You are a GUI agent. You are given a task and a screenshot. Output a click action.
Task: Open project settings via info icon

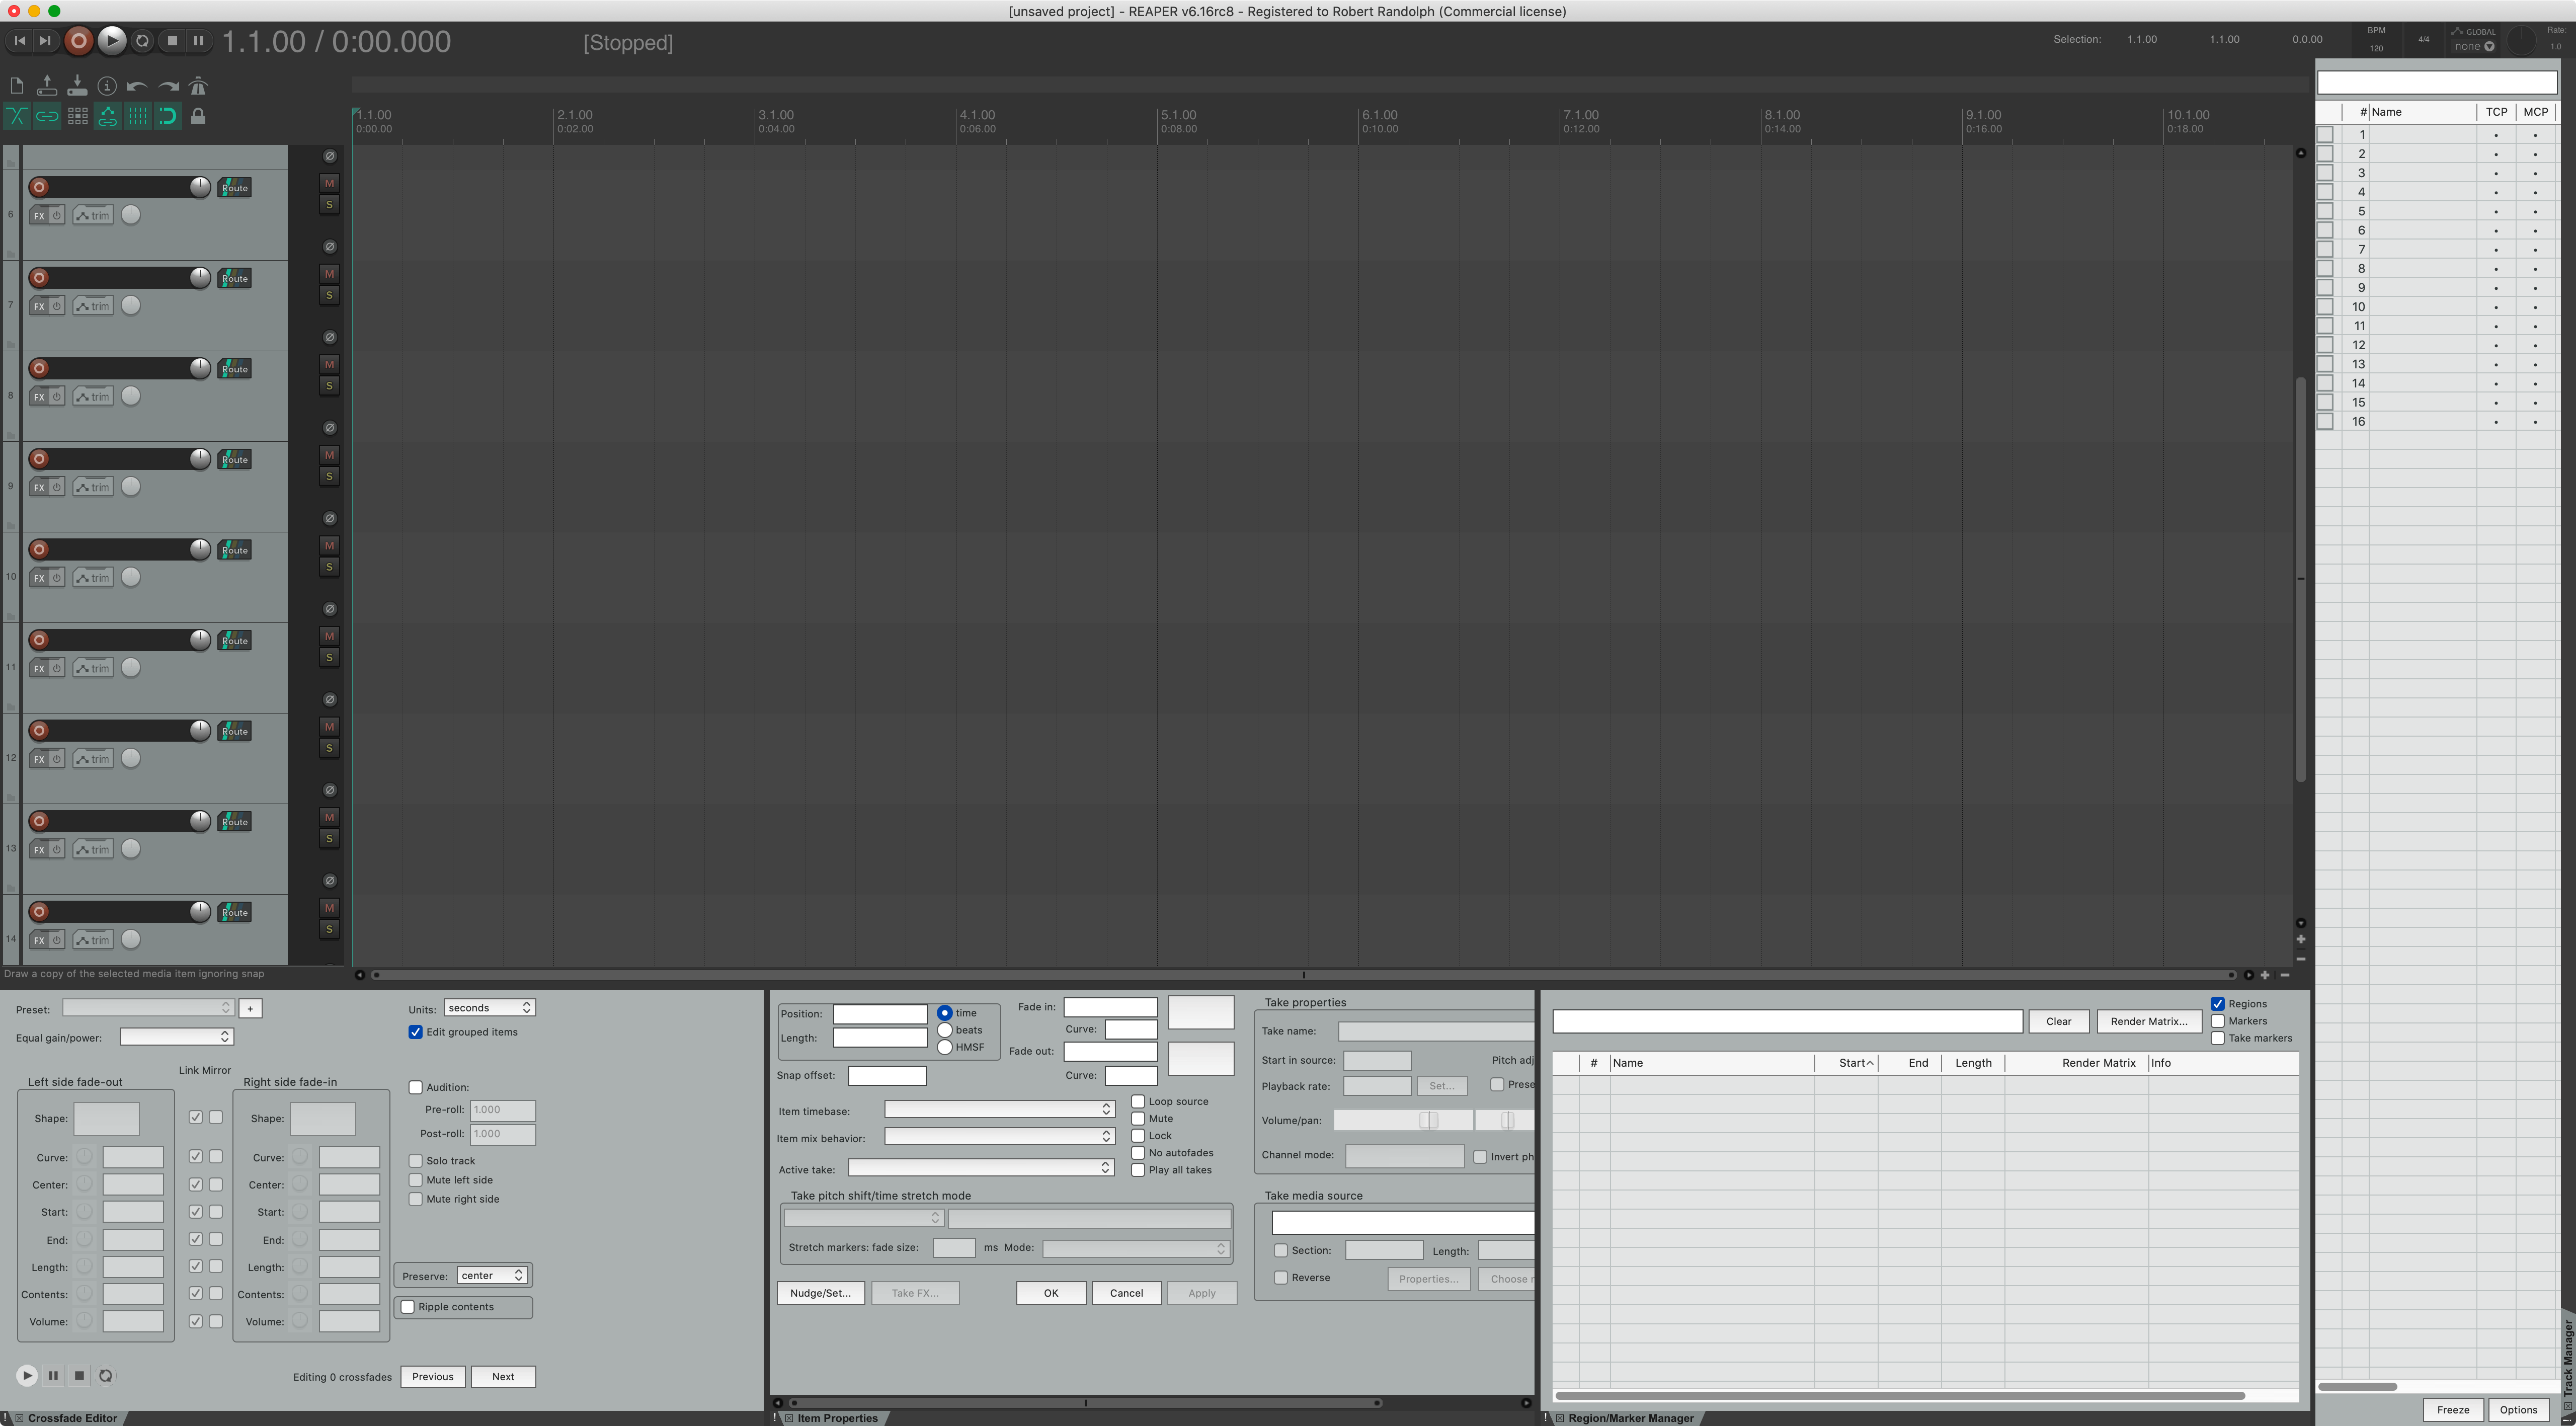[108, 86]
